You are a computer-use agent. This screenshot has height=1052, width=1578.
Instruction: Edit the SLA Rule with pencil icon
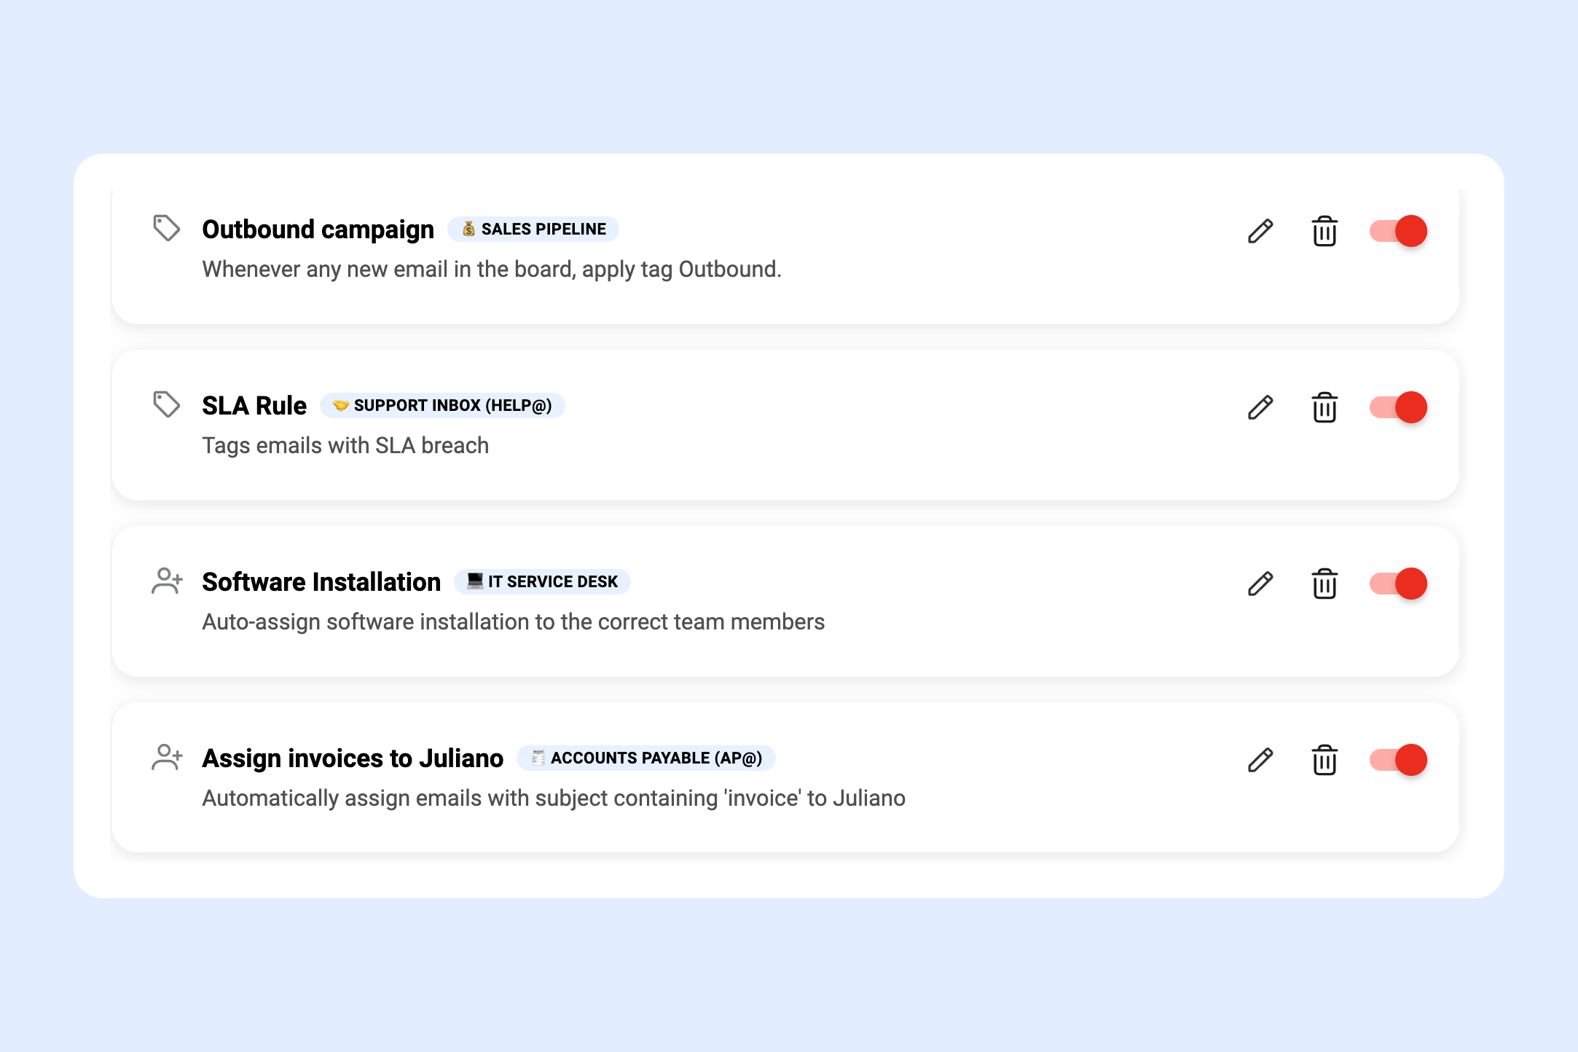pyautogui.click(x=1260, y=407)
